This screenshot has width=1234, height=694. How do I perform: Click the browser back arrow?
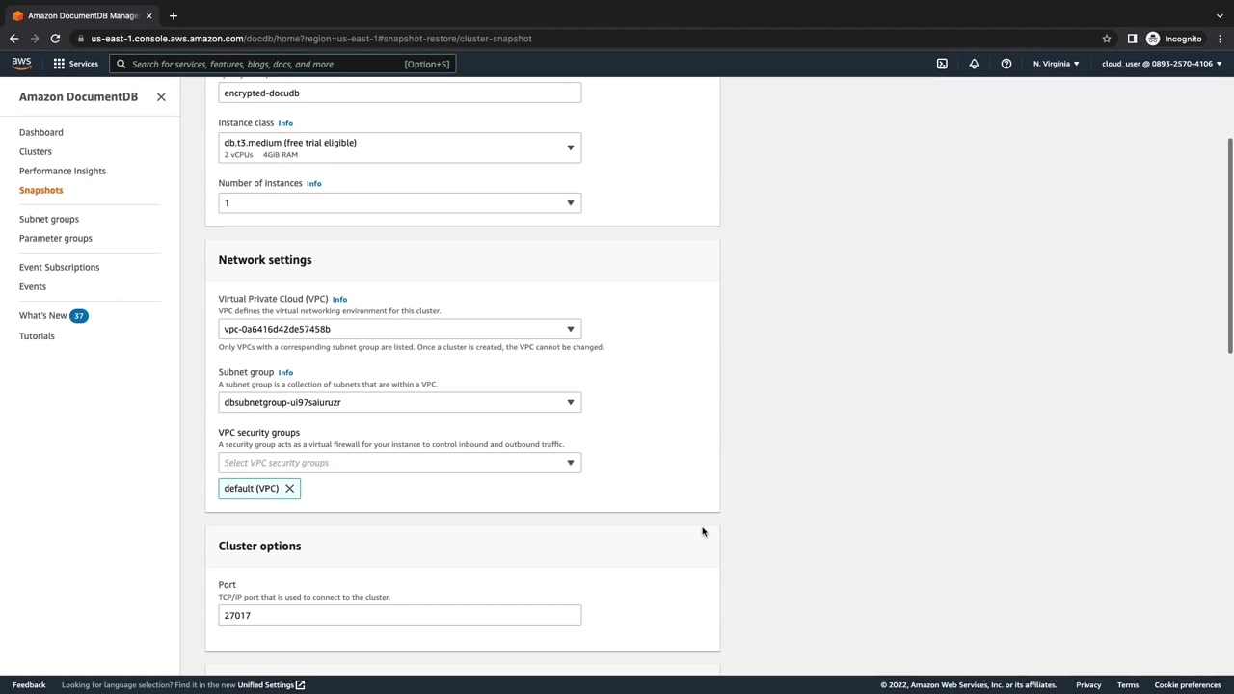coord(13,39)
